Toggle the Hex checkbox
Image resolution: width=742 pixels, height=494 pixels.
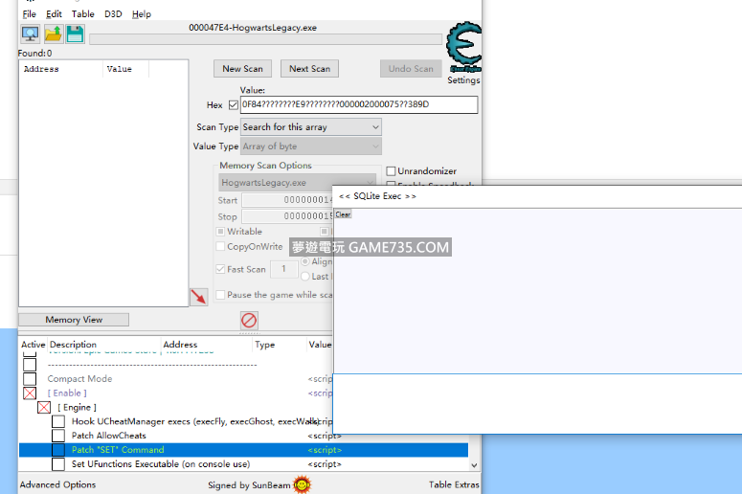[x=234, y=105]
